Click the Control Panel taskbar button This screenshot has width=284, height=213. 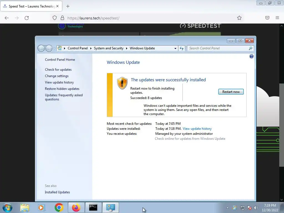pos(111,207)
